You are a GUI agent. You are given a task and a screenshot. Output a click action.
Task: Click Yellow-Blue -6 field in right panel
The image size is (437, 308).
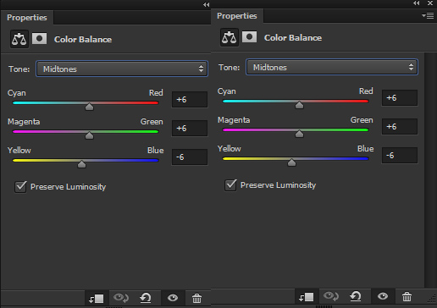click(x=400, y=155)
